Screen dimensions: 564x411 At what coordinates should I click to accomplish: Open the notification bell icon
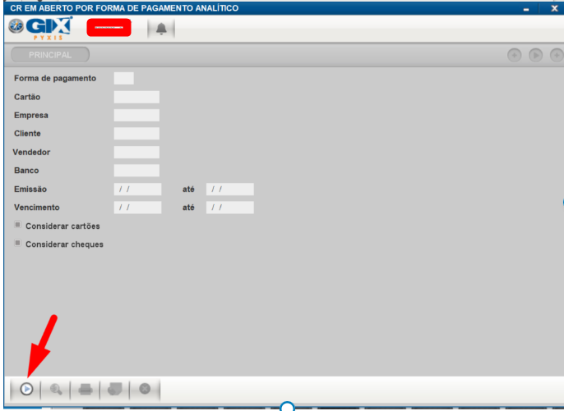click(x=161, y=29)
